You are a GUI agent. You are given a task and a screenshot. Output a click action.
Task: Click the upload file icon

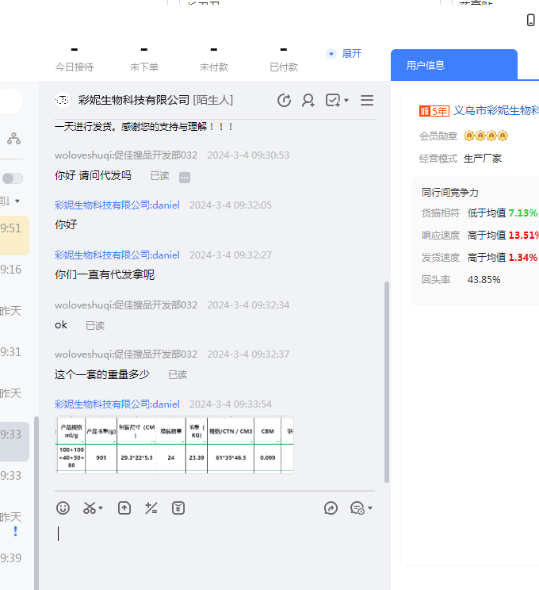click(x=124, y=508)
